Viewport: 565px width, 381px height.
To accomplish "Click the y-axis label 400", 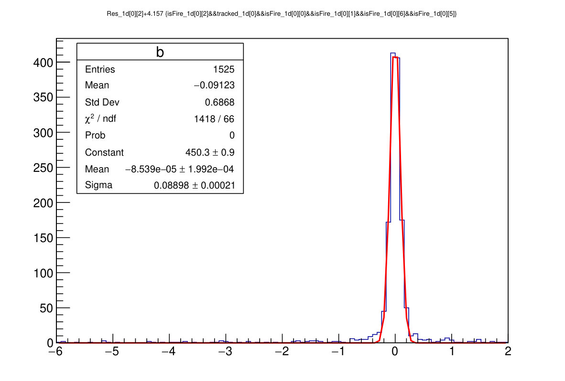I will pyautogui.click(x=43, y=63).
